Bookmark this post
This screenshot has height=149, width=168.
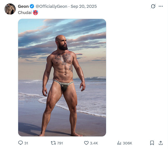(x=152, y=143)
